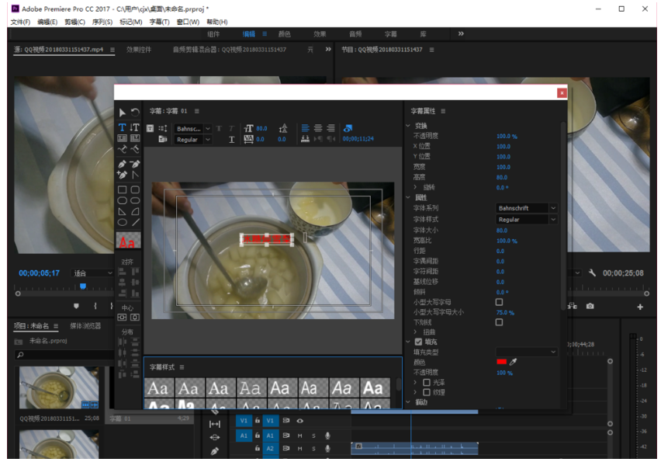Pick the Selection arrow tool in title tools

pos(122,113)
